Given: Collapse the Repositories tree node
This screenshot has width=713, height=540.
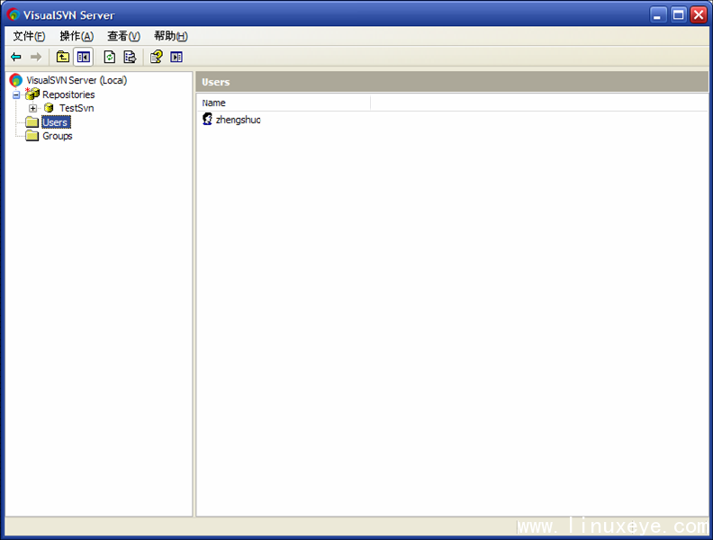Looking at the screenshot, I should click(16, 95).
